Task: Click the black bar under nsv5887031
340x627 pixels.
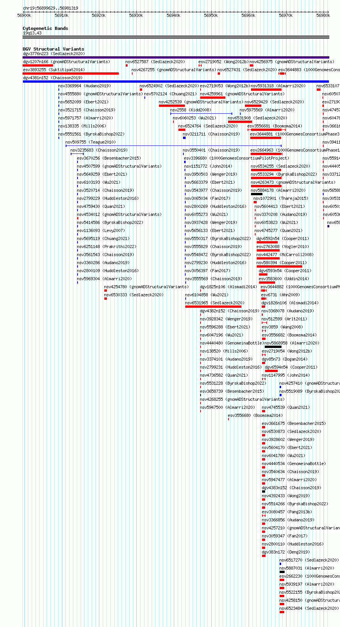Action: (282, 572)
